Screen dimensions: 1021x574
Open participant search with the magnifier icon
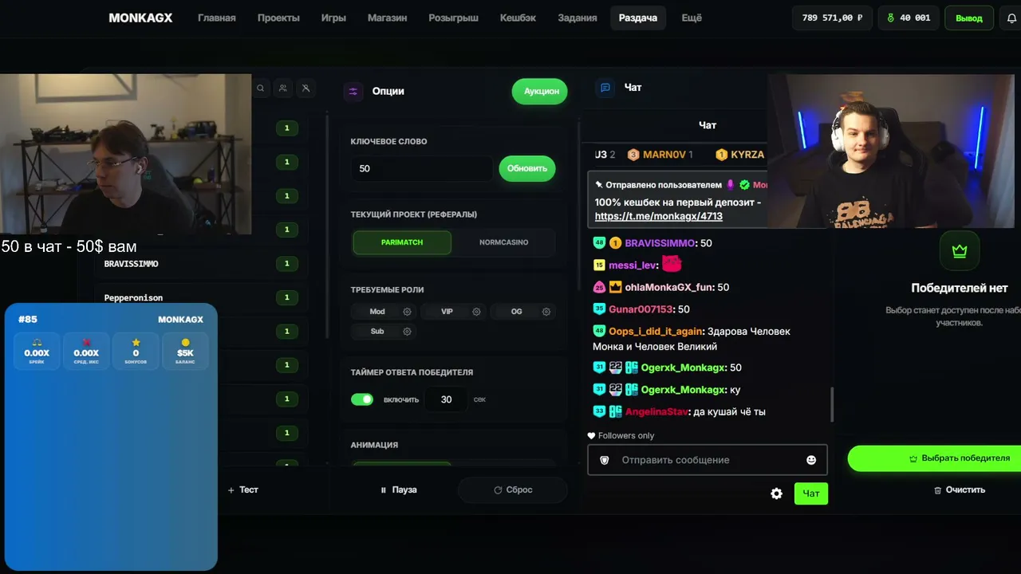(261, 88)
